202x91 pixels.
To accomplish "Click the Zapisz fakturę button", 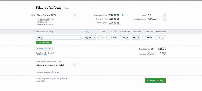I will (x=155, y=81).
